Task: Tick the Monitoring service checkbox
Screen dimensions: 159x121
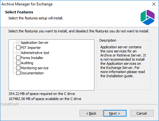Action: point(18,68)
